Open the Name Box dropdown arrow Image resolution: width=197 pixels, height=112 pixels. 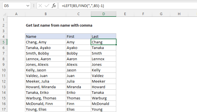(x=28, y=5)
